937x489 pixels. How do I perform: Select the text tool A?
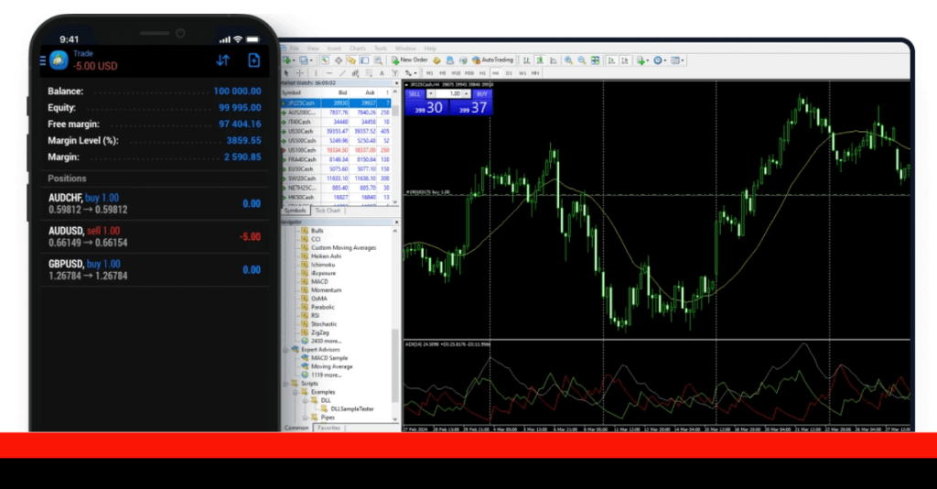click(382, 73)
